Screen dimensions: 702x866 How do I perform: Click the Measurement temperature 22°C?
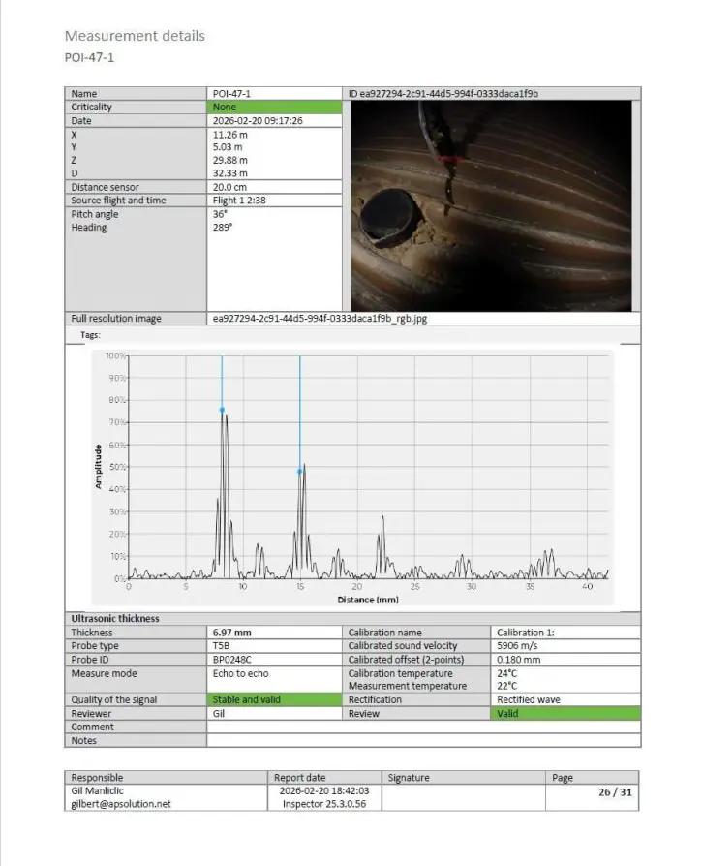click(x=506, y=686)
